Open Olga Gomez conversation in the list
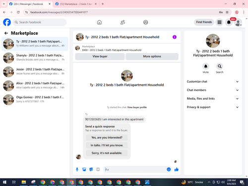This screenshot has width=248, height=186. coord(35,100)
